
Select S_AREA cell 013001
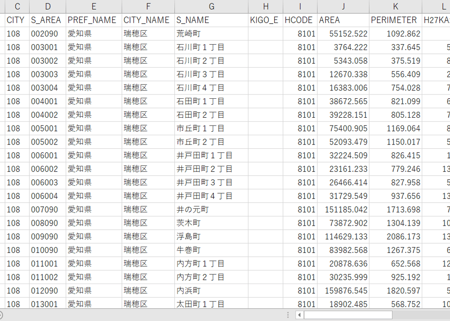click(48, 303)
